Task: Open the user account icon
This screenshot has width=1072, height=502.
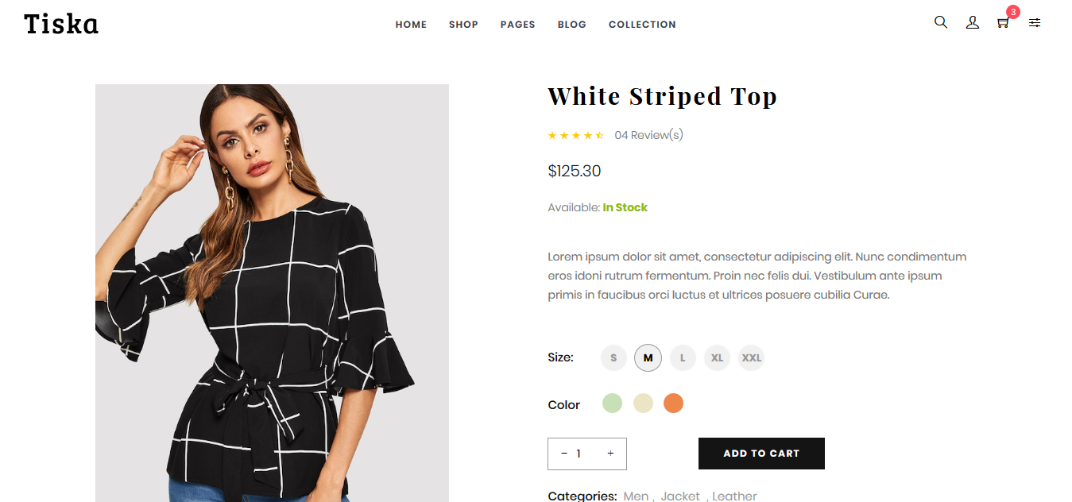Action: (x=973, y=23)
